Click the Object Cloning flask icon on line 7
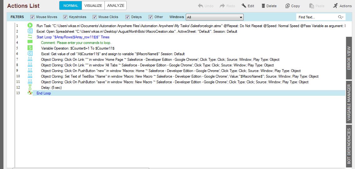355x169 pixels. point(30,60)
